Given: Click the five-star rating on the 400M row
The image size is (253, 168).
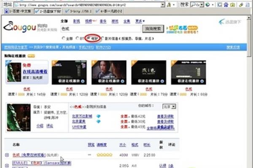Looking at the screenshot, I should pos(105,155).
